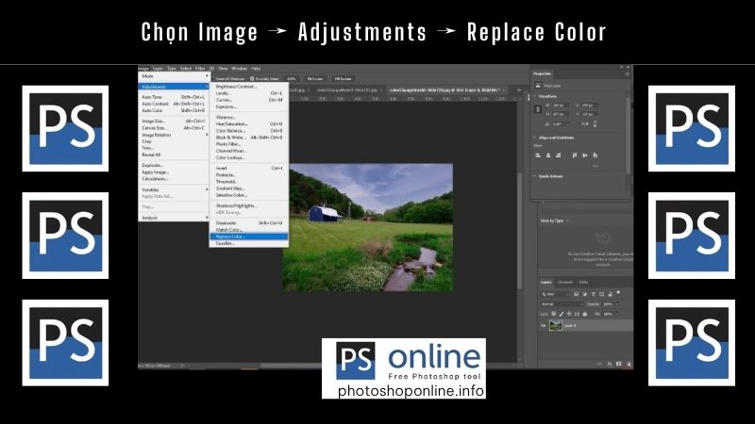Viewport: 755px width, 424px height.
Task: Select Color Lookup adjustment
Action: [249, 157]
